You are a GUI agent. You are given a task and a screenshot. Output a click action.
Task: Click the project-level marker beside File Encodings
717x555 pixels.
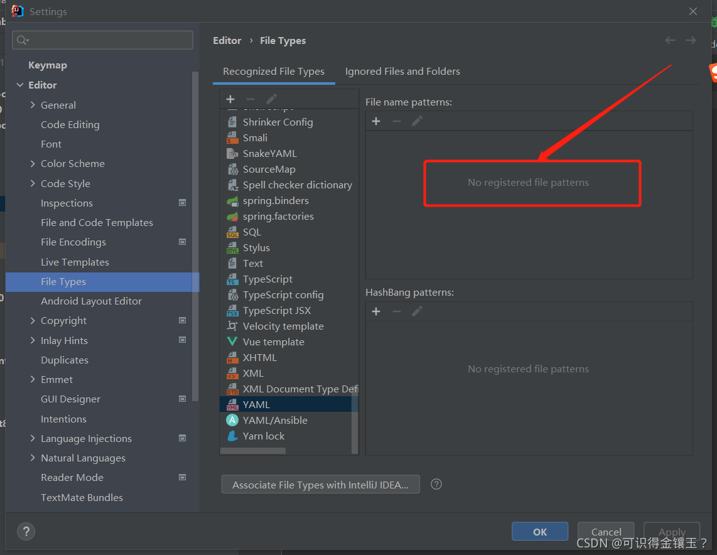click(x=183, y=242)
